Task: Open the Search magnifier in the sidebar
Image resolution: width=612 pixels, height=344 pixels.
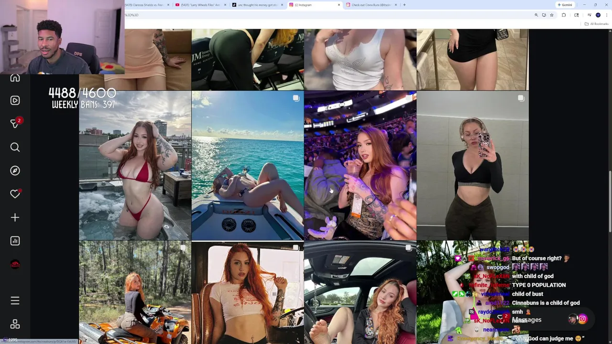Action: pyautogui.click(x=15, y=147)
